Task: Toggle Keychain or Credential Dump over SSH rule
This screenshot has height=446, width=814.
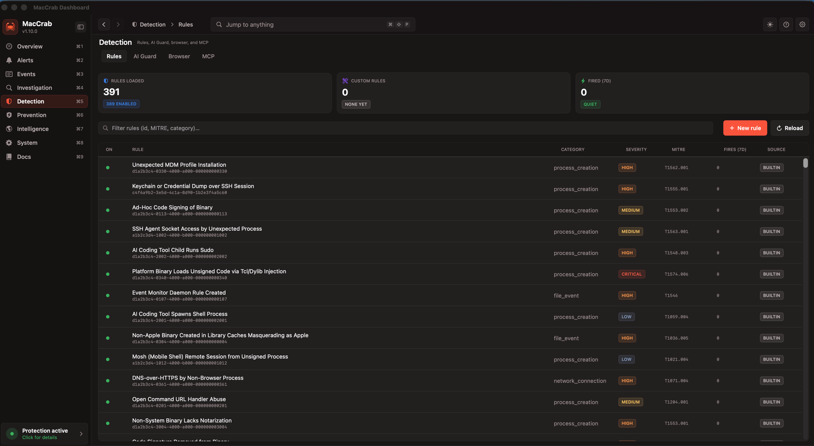Action: 108,189
